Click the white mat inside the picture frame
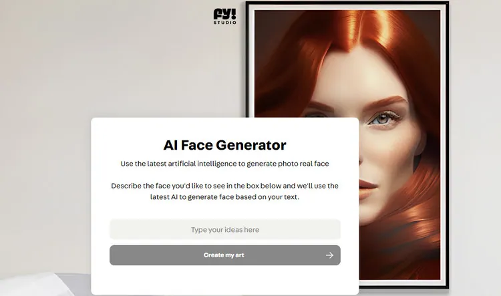Viewport: 501px width, 296px height. point(442,144)
